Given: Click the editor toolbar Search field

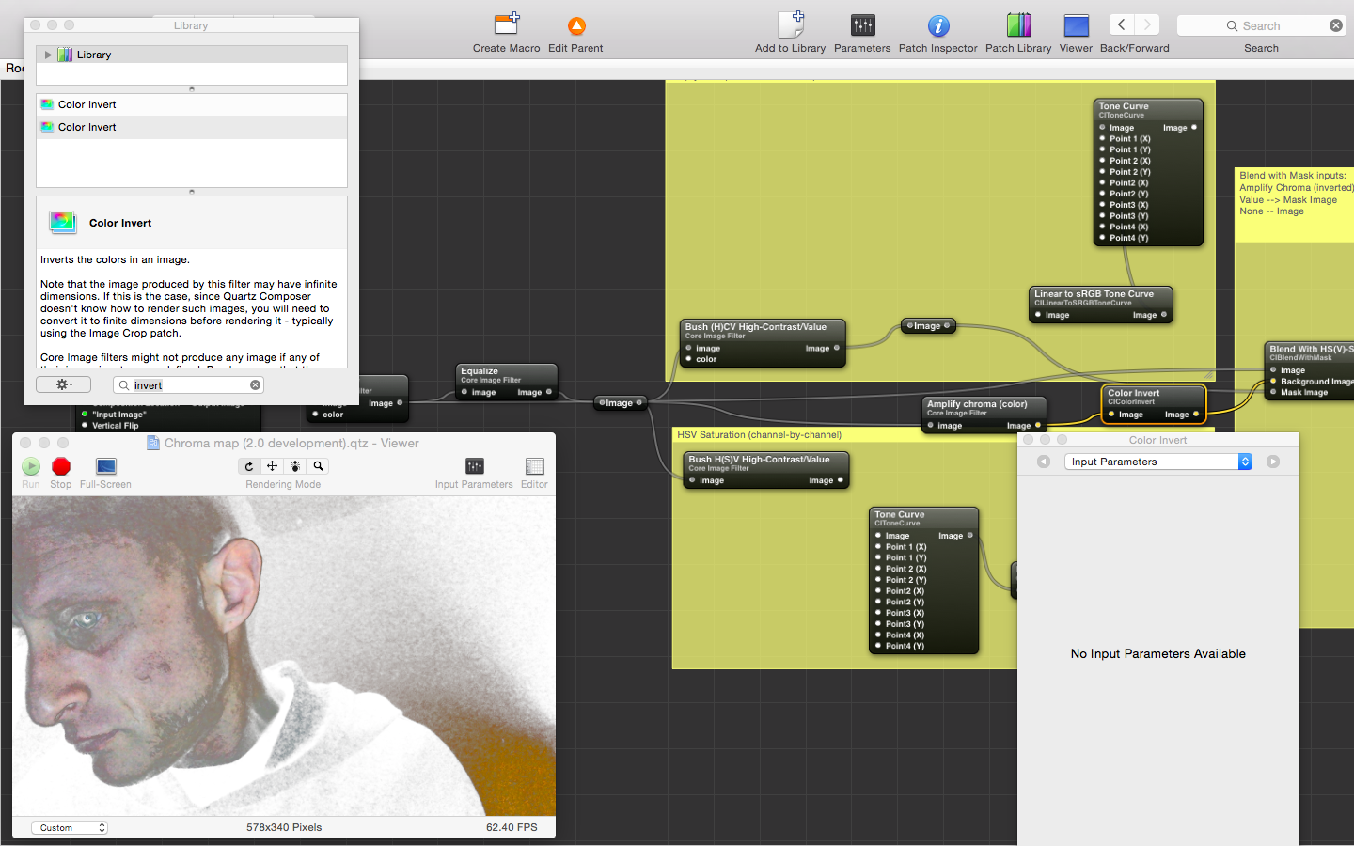Looking at the screenshot, I should pyautogui.click(x=1261, y=25).
